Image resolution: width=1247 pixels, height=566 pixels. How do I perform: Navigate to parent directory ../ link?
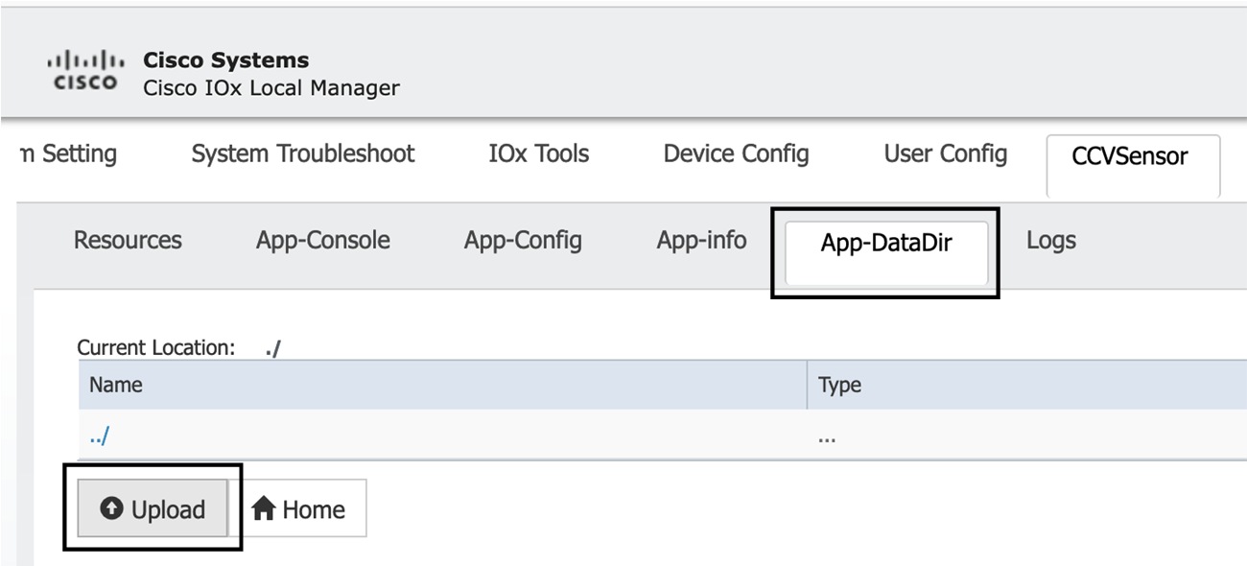pos(100,436)
